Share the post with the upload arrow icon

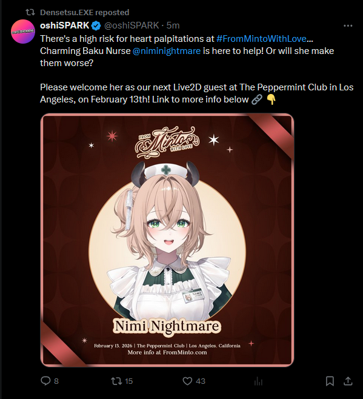coord(348,381)
